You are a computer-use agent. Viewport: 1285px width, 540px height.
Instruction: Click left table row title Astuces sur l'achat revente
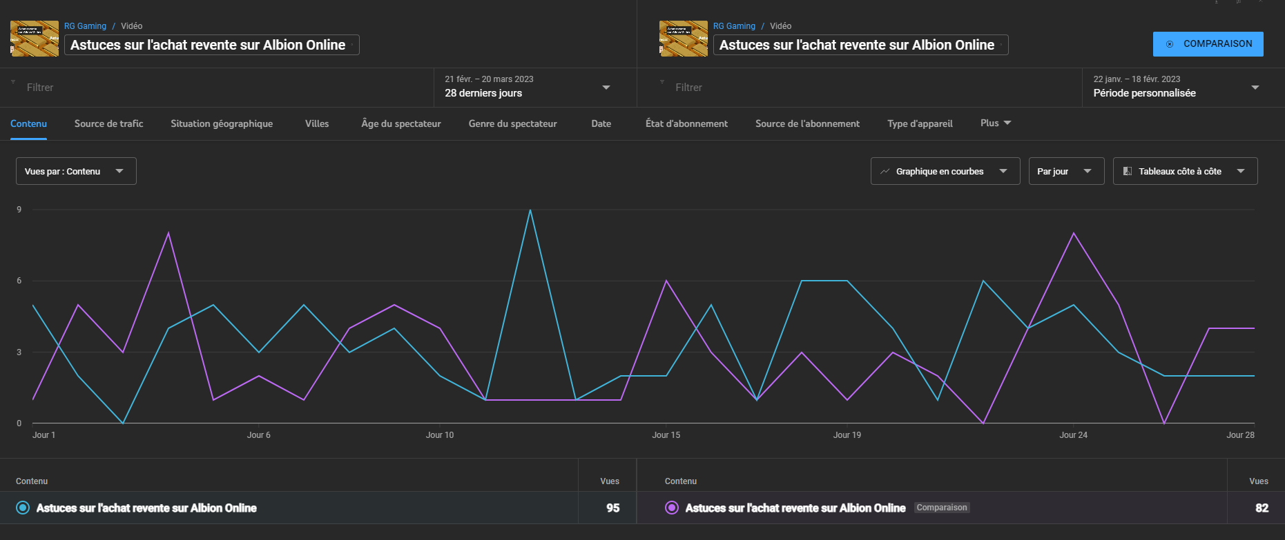(x=146, y=508)
